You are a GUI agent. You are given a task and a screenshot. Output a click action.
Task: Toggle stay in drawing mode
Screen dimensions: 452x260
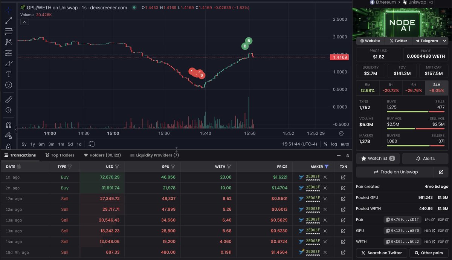(x=8, y=135)
